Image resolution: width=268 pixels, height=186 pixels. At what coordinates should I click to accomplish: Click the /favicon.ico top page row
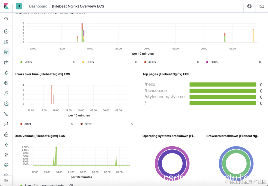(x=203, y=91)
